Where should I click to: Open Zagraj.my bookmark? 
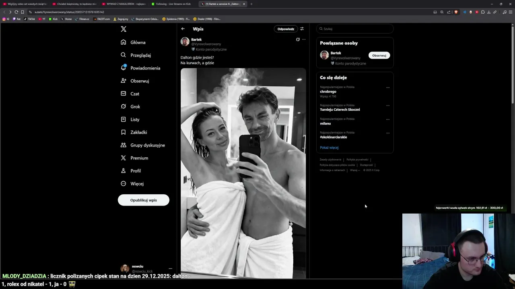(121, 19)
